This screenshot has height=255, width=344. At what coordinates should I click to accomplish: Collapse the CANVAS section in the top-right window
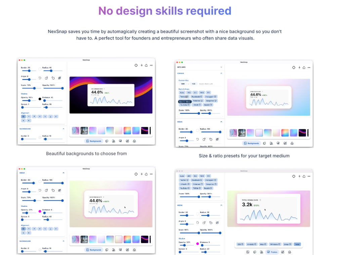tap(221, 73)
